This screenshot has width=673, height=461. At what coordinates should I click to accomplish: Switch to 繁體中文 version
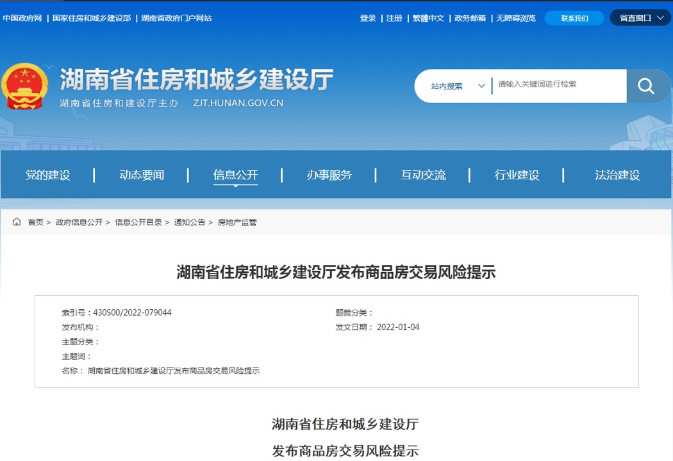click(428, 19)
